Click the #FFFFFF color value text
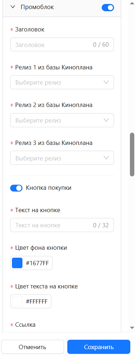 37,301
